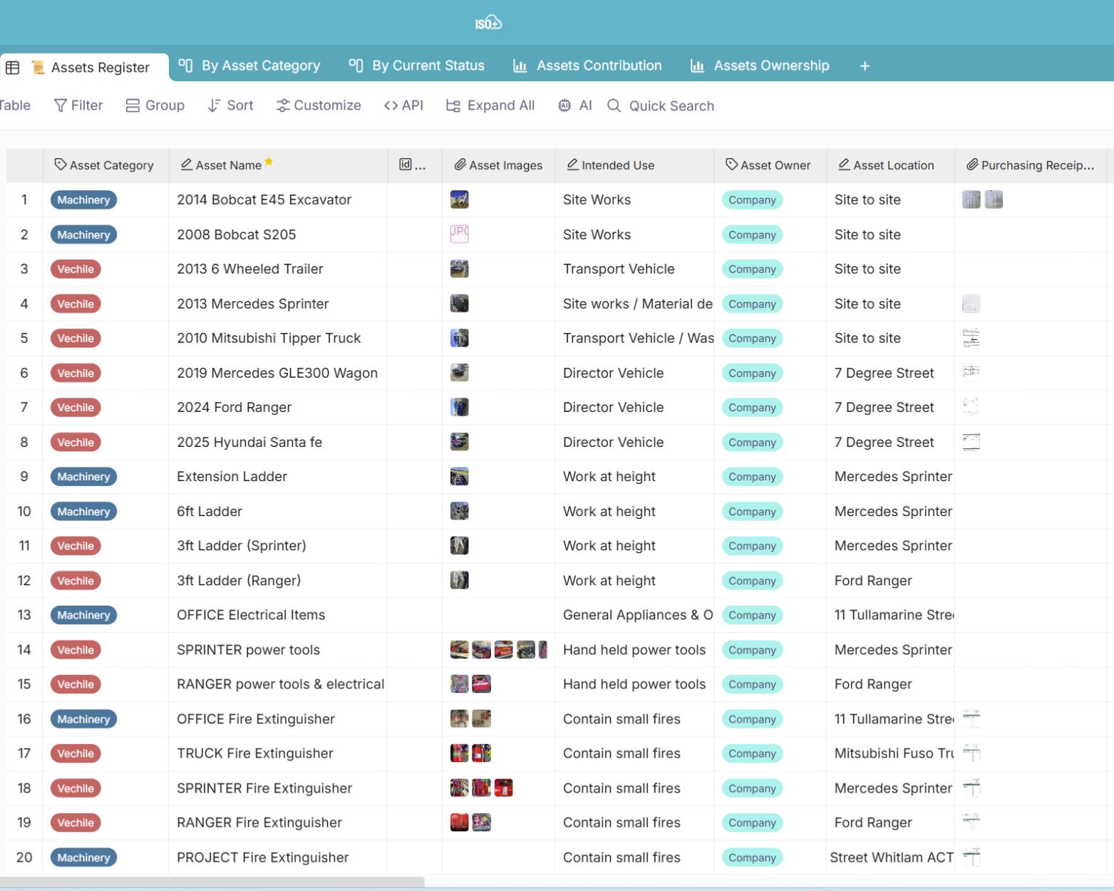Click the Sort icon in toolbar
The height and width of the screenshot is (891, 1114).
point(214,105)
